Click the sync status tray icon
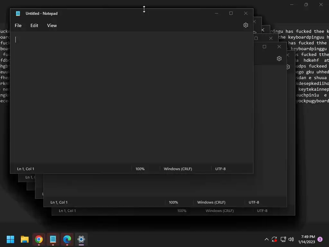This screenshot has height=247, width=329. coord(274,239)
